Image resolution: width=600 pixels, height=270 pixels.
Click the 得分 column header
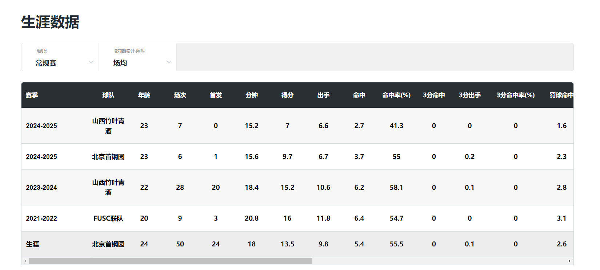[x=287, y=95]
